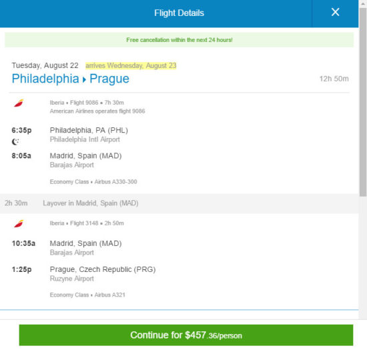Click Prague, Czech Republic (PRG) airport
The width and height of the screenshot is (367, 350).
click(103, 269)
